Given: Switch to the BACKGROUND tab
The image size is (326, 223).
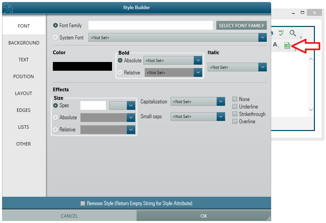Looking at the screenshot, I should point(23,43).
